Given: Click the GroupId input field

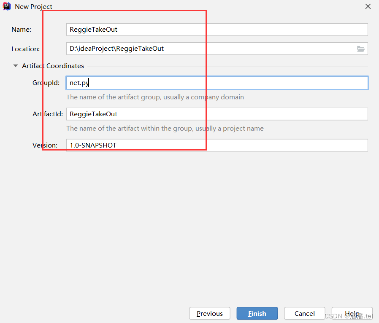Looking at the screenshot, I should point(217,83).
